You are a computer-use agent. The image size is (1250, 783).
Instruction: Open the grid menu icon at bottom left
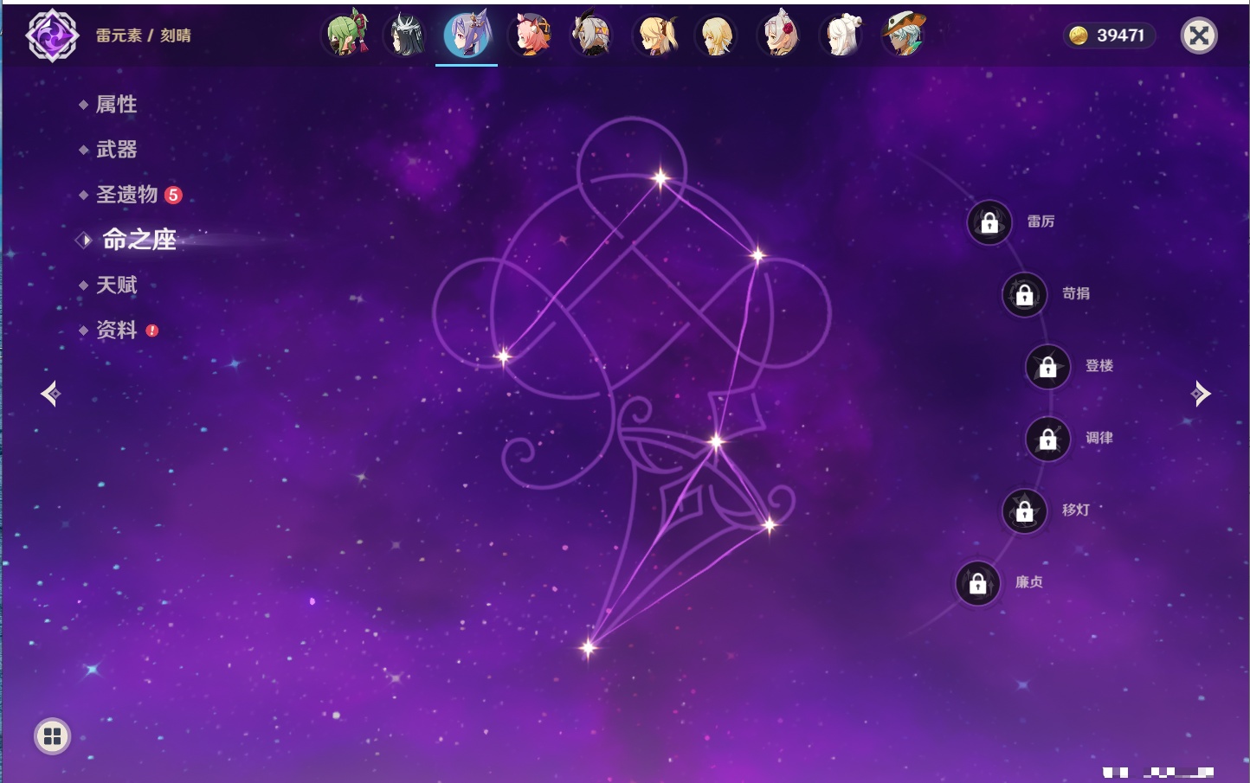point(52,736)
